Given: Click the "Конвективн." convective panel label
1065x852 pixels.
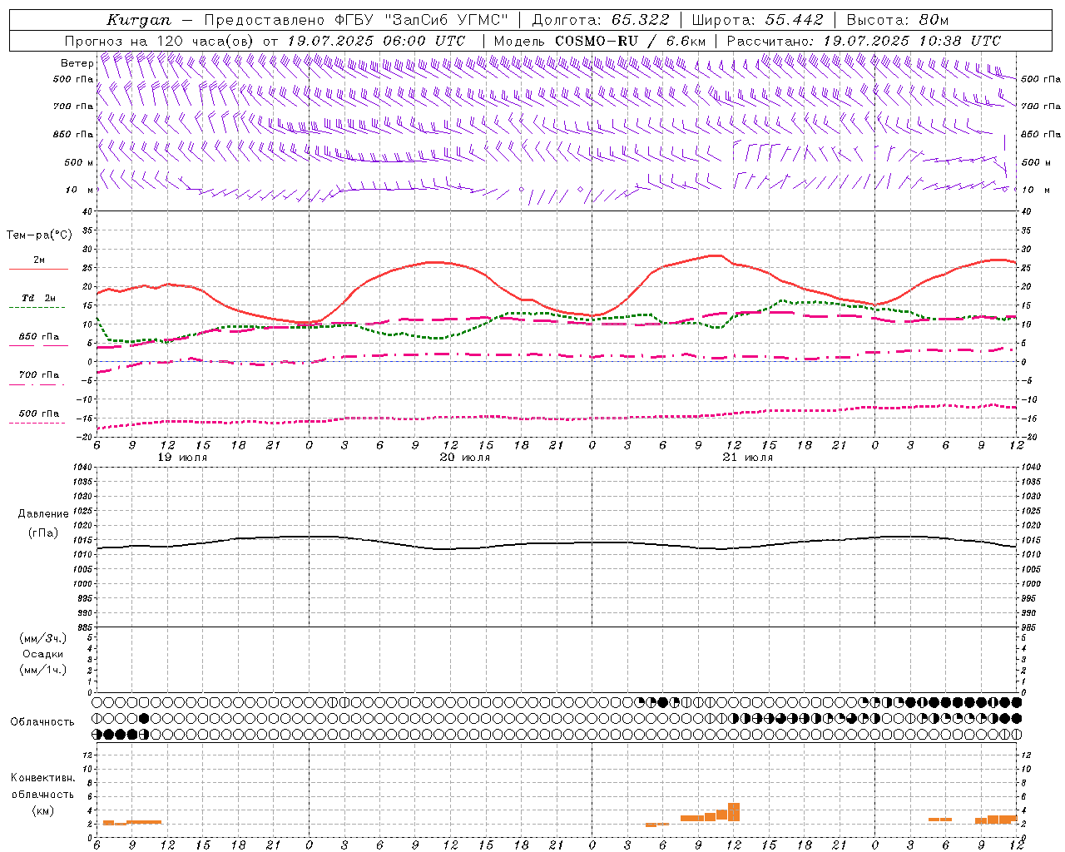Looking at the screenshot, I should (x=43, y=778).
